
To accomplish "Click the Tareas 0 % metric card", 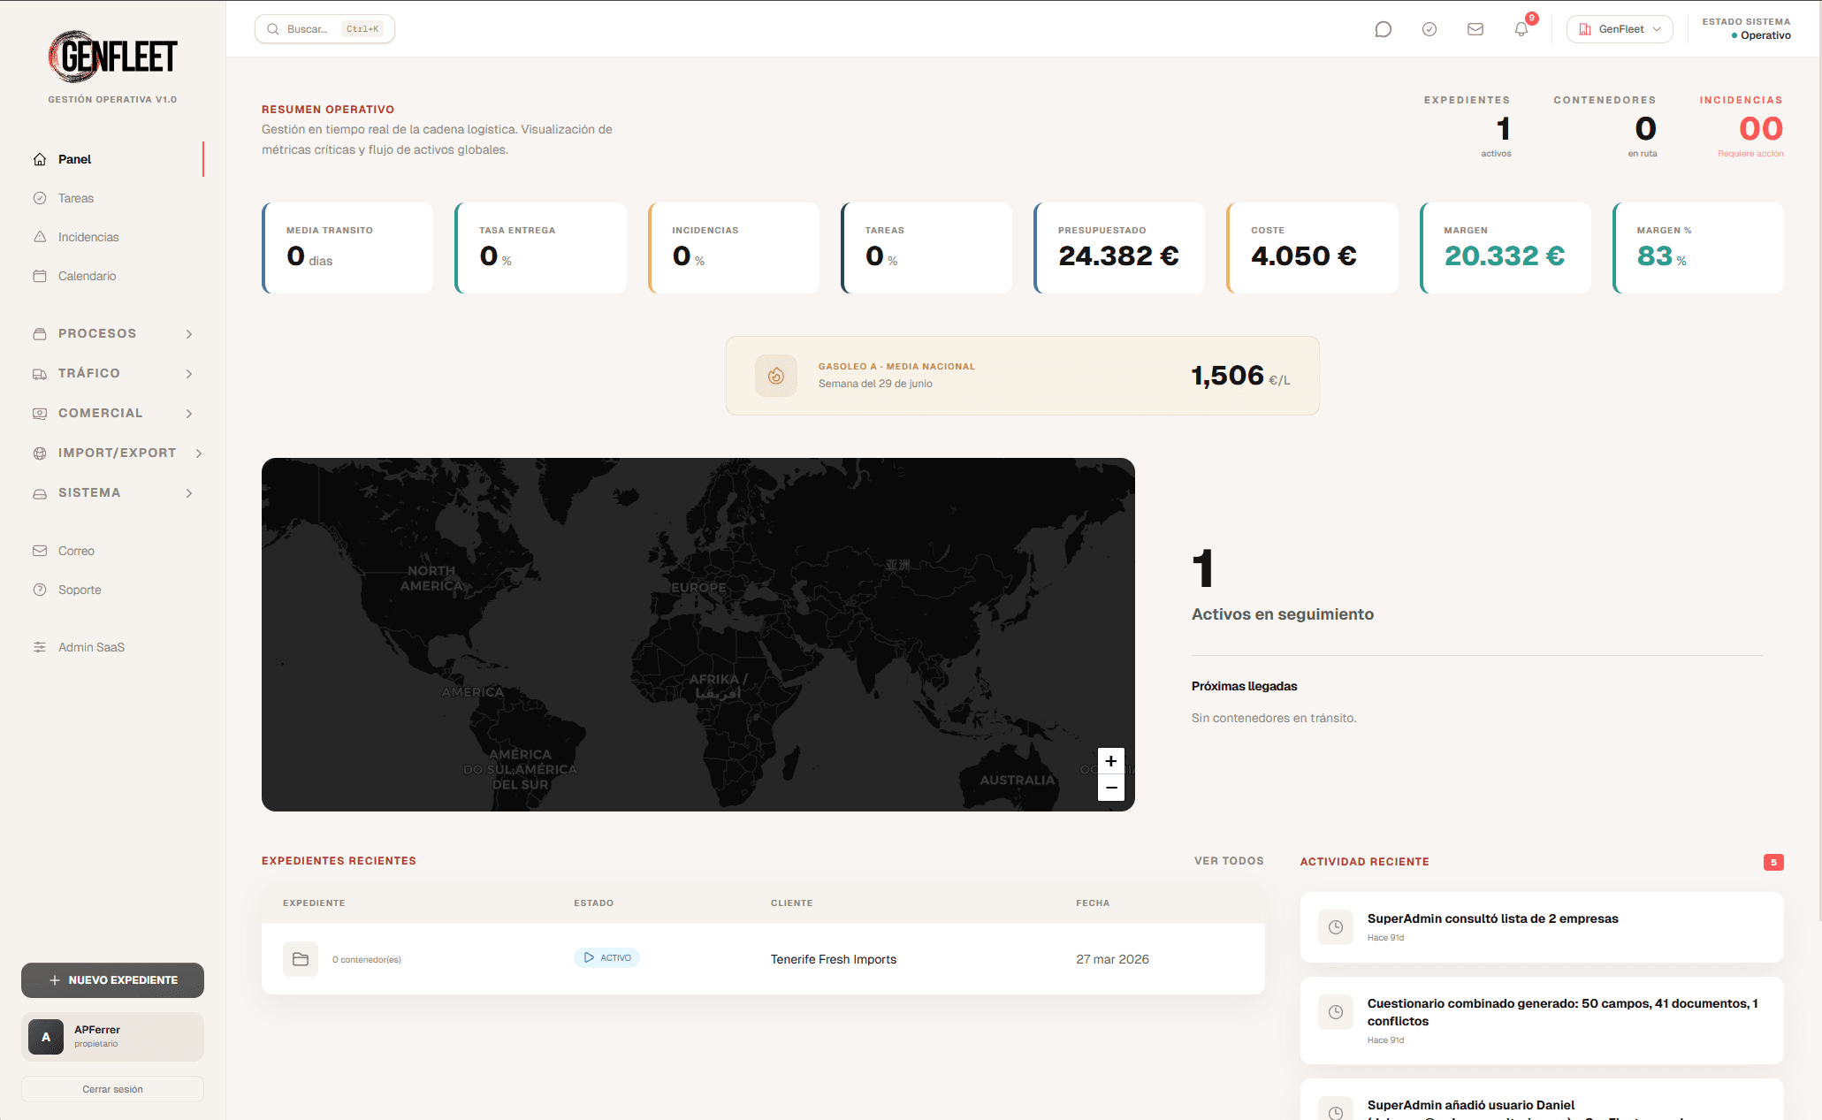I will coord(926,248).
